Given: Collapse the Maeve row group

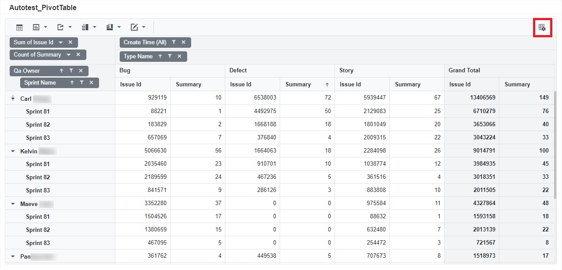Looking at the screenshot, I should 13,204.
